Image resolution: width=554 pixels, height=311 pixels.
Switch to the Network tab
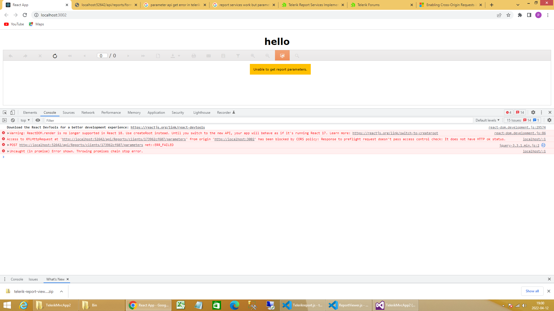[88, 113]
